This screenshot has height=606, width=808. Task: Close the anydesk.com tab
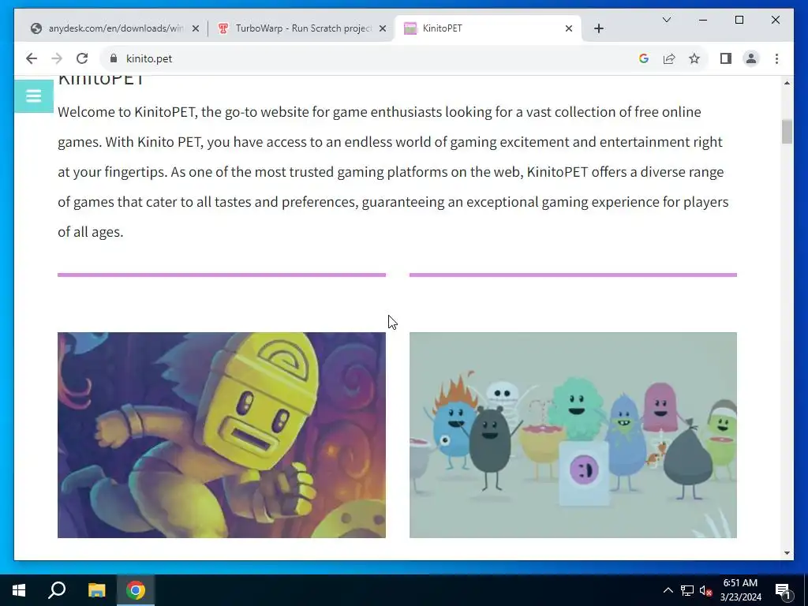tap(196, 29)
